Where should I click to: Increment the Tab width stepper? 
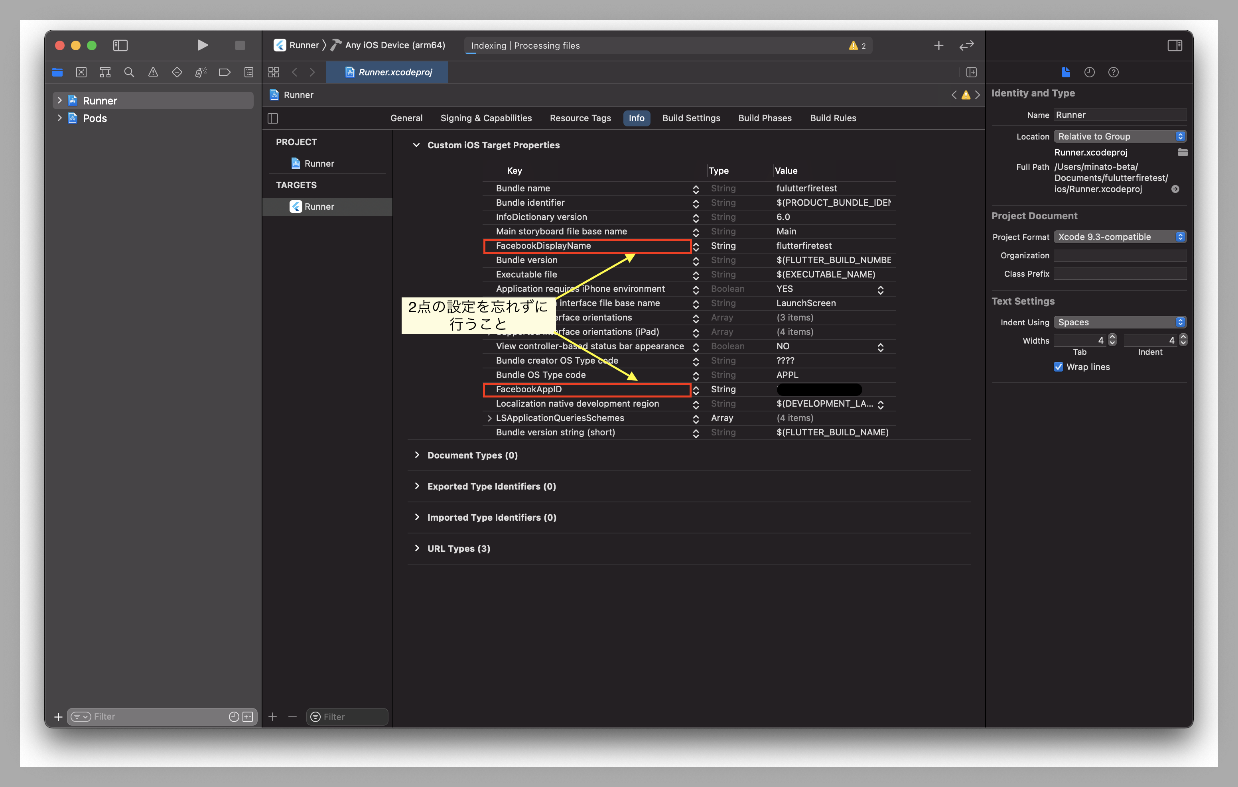click(1112, 337)
